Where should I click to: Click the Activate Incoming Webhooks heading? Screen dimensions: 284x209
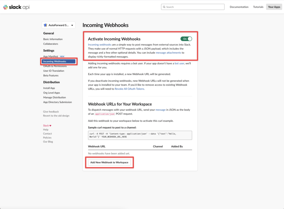[114, 39]
